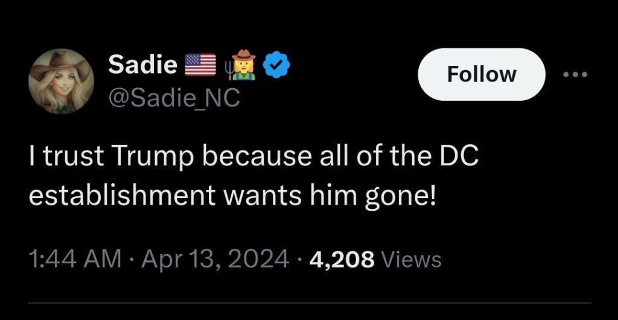Viewport: 618px width, 320px height.
Task: Click the American flag emoji beside Sadie
Action: [200, 65]
